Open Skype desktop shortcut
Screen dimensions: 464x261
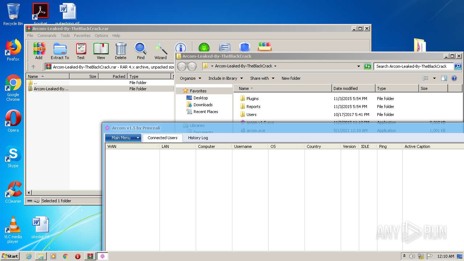click(13, 157)
